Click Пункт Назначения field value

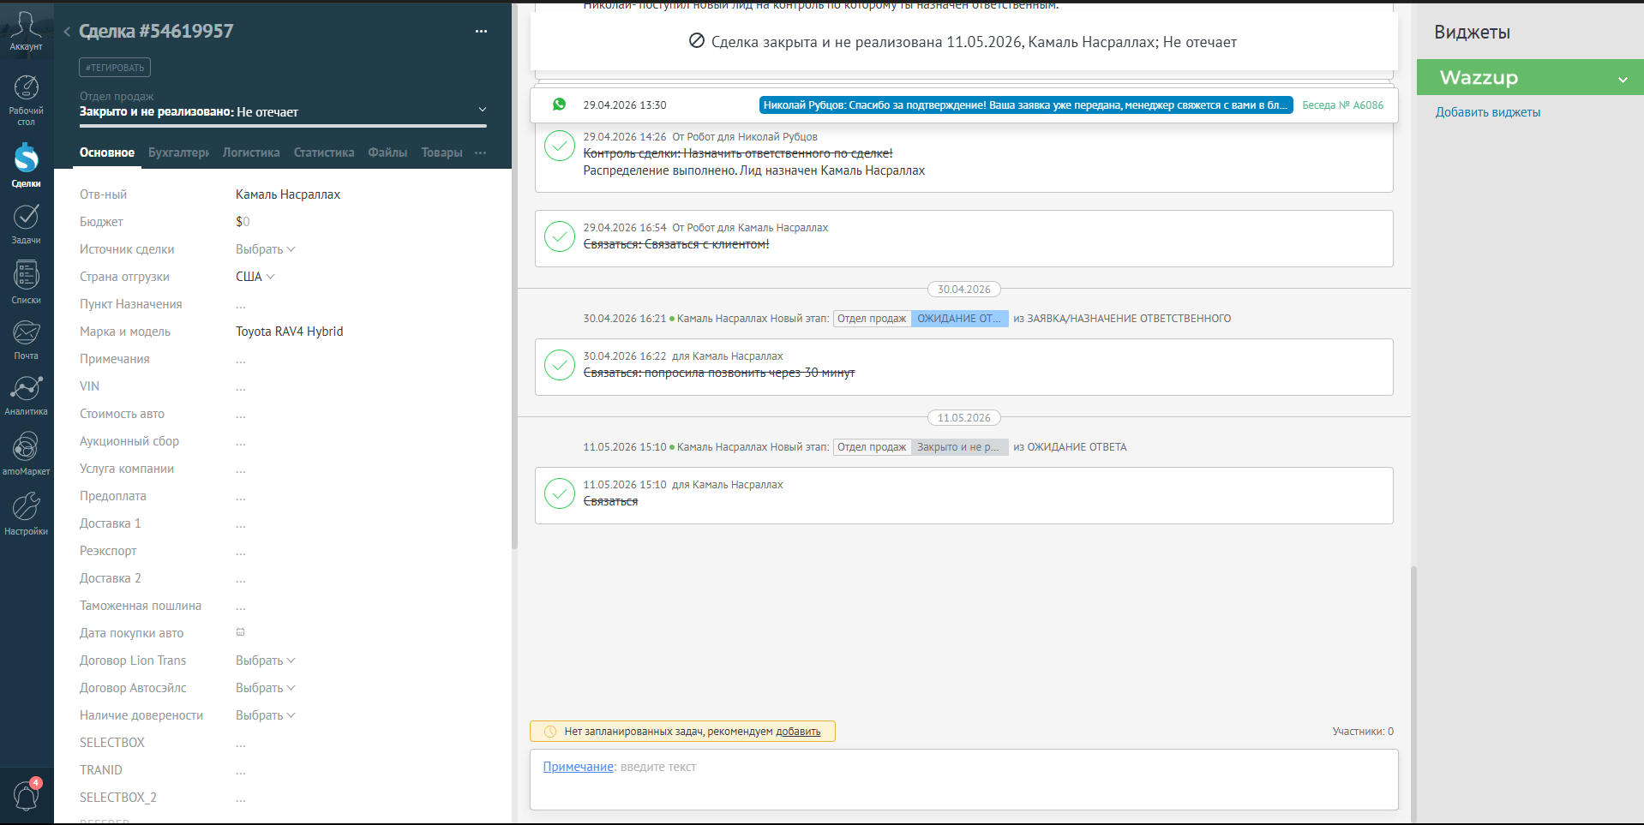[x=241, y=305]
